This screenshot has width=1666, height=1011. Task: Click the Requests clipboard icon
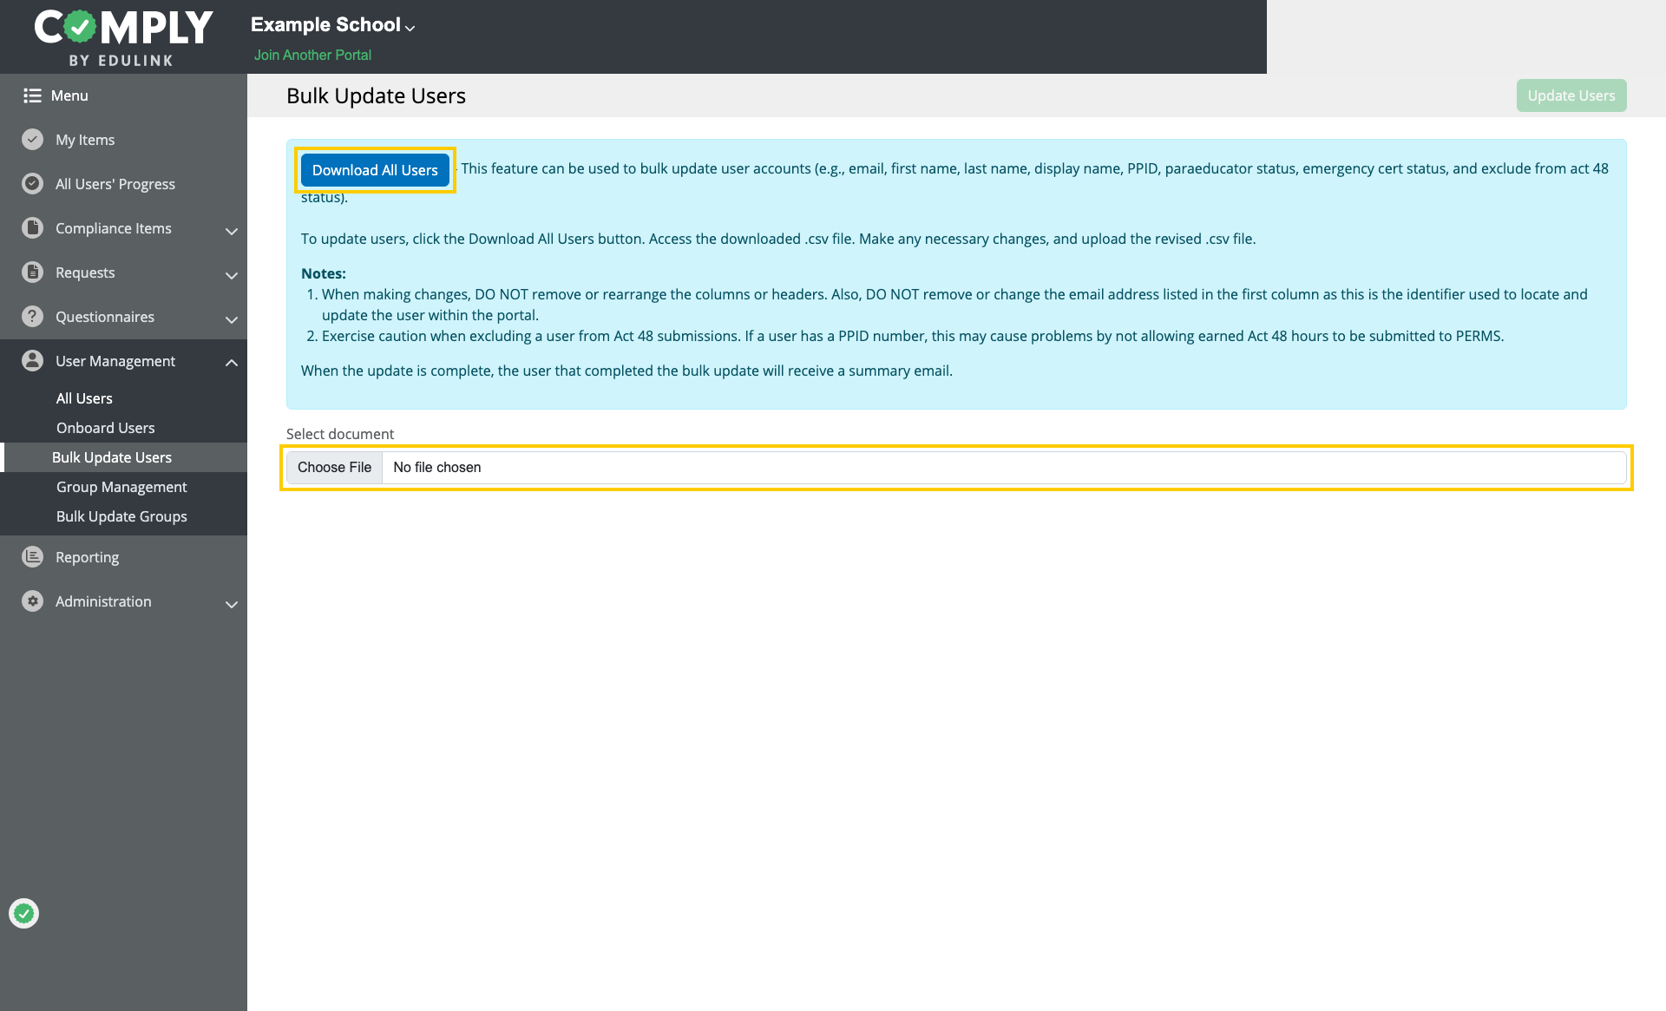pos(32,272)
